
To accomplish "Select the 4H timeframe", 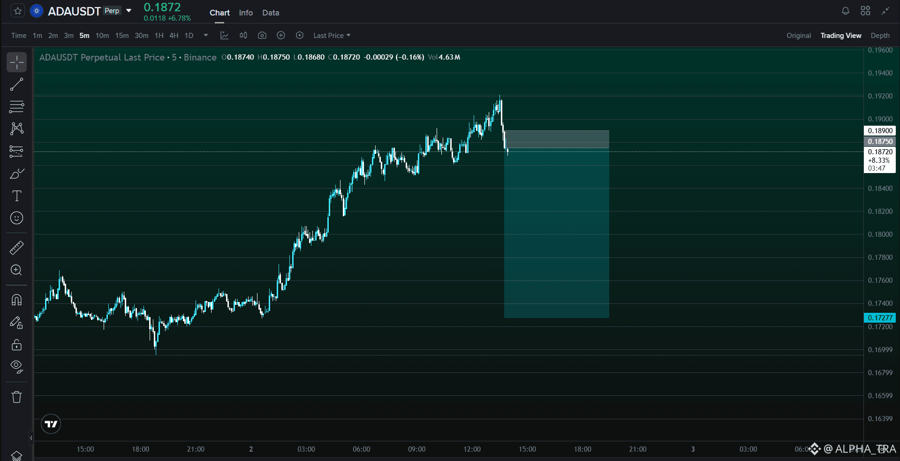I will point(174,36).
